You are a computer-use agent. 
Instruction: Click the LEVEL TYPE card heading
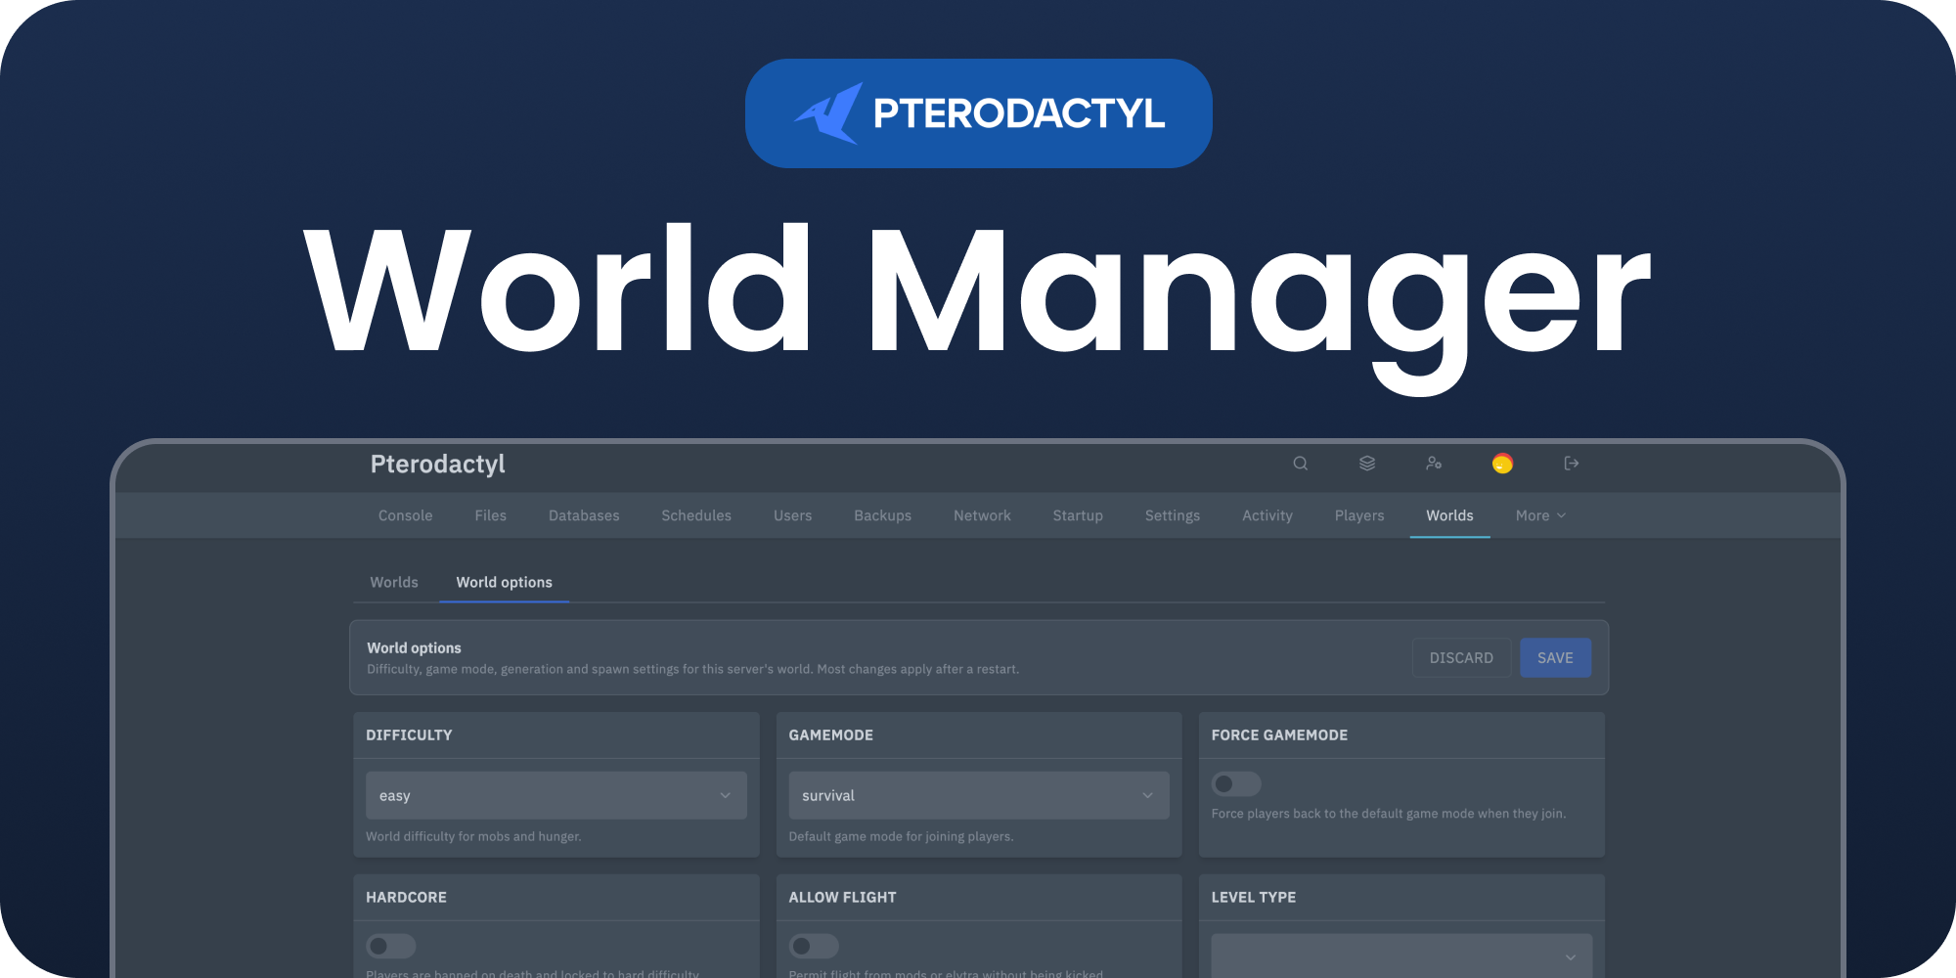(1254, 897)
